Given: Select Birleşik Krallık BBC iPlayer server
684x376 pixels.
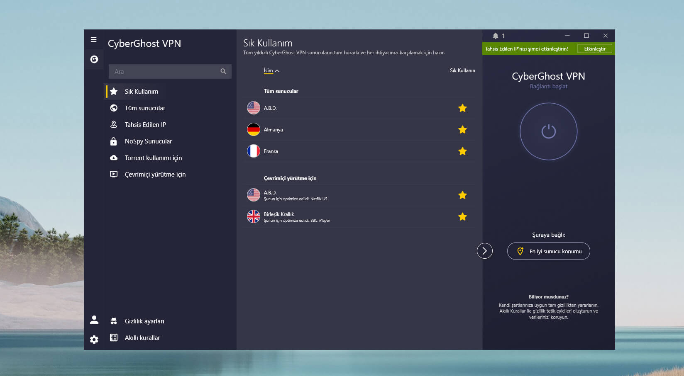Looking at the screenshot, I should coord(359,217).
